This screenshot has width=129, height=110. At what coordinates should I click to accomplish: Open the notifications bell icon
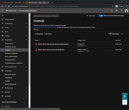(112, 11)
